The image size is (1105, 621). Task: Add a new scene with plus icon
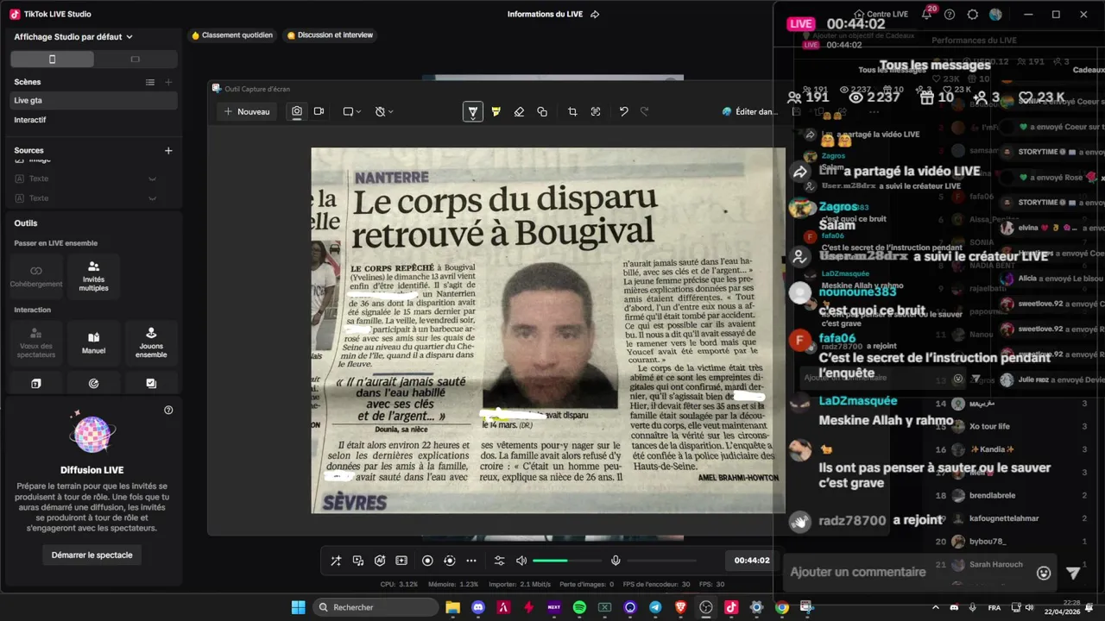tap(168, 82)
